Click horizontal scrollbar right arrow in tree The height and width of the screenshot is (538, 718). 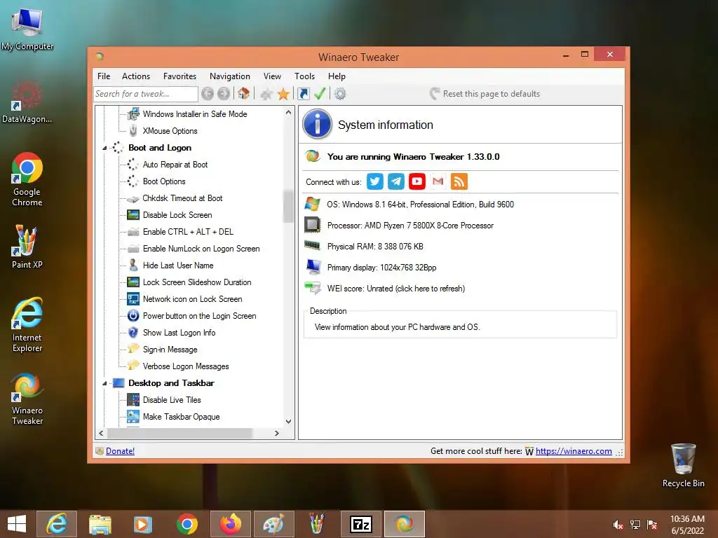click(x=276, y=433)
